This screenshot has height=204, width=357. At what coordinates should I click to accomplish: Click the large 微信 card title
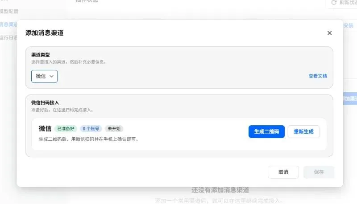pyautogui.click(x=45, y=129)
